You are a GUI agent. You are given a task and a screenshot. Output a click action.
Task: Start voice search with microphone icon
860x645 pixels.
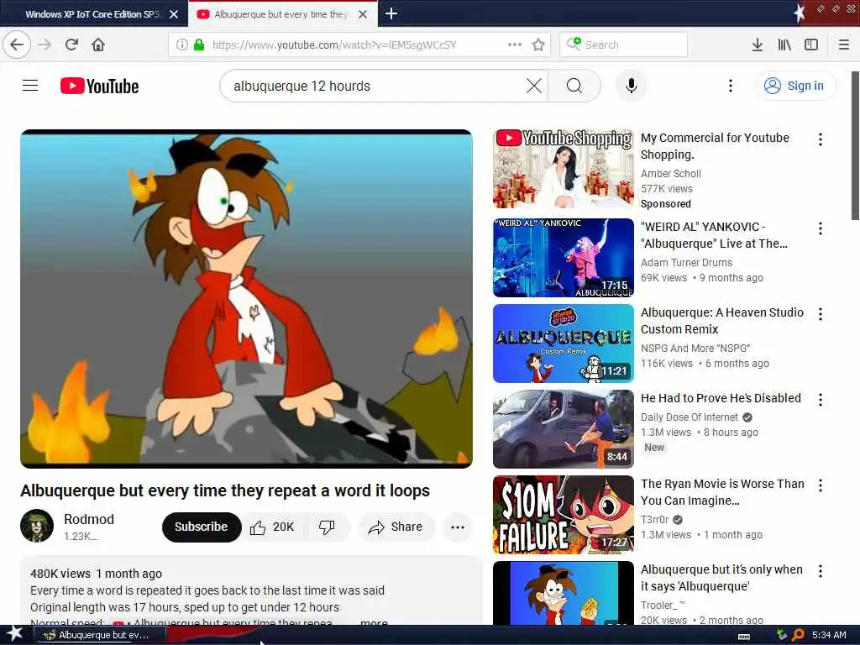[x=632, y=86]
